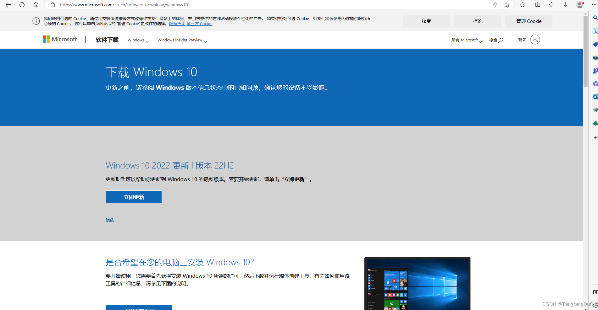
Task: Open the Downloads panel
Action: (x=565, y=5)
